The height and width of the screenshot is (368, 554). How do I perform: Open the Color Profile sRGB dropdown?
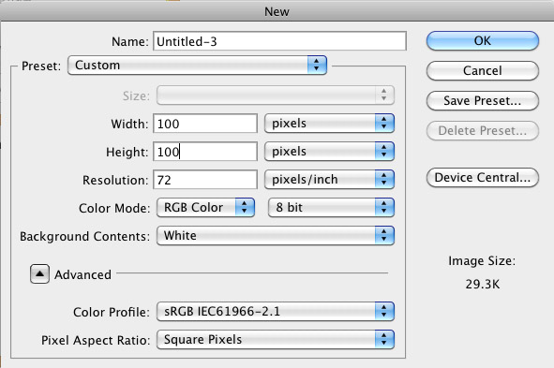click(x=276, y=312)
